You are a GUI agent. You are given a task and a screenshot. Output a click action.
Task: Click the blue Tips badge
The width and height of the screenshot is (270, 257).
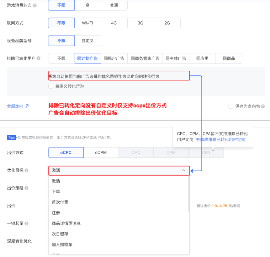[x=12, y=137]
